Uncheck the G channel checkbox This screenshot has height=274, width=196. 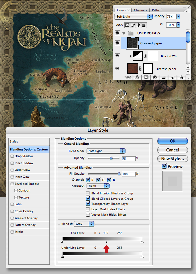[x=98, y=180]
